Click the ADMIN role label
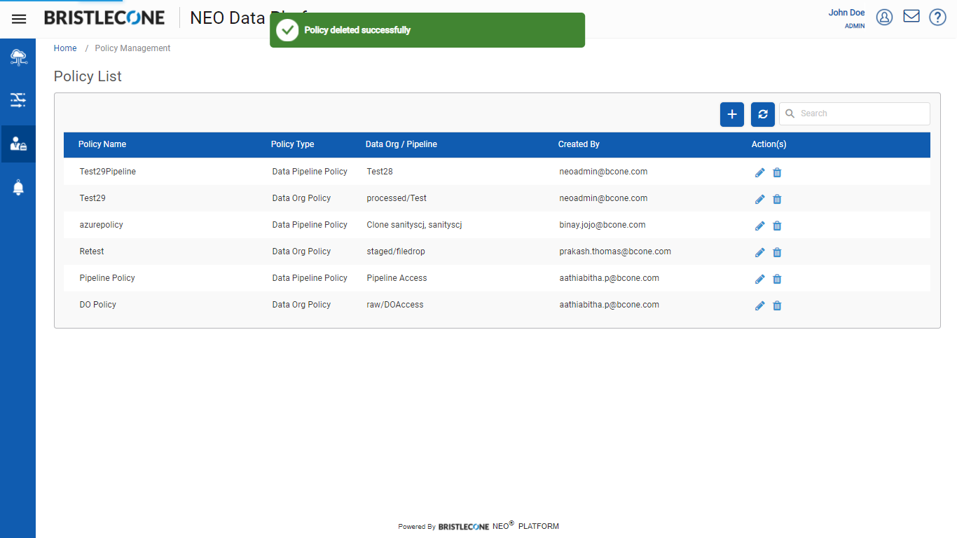The height and width of the screenshot is (538, 957). click(x=855, y=26)
